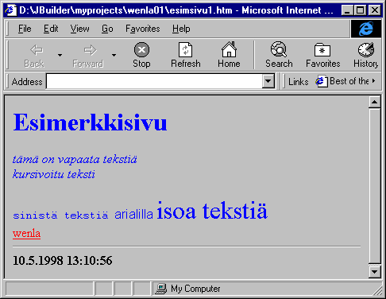Viewport: 386px width, 299px height.
Task: Close the Internet Explorer window
Action: click(375, 10)
